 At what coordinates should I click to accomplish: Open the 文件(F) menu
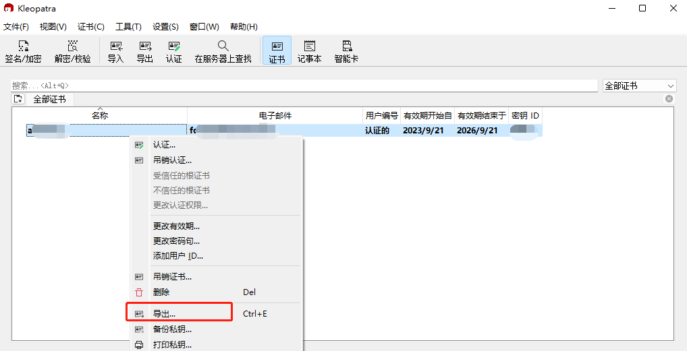pos(16,27)
